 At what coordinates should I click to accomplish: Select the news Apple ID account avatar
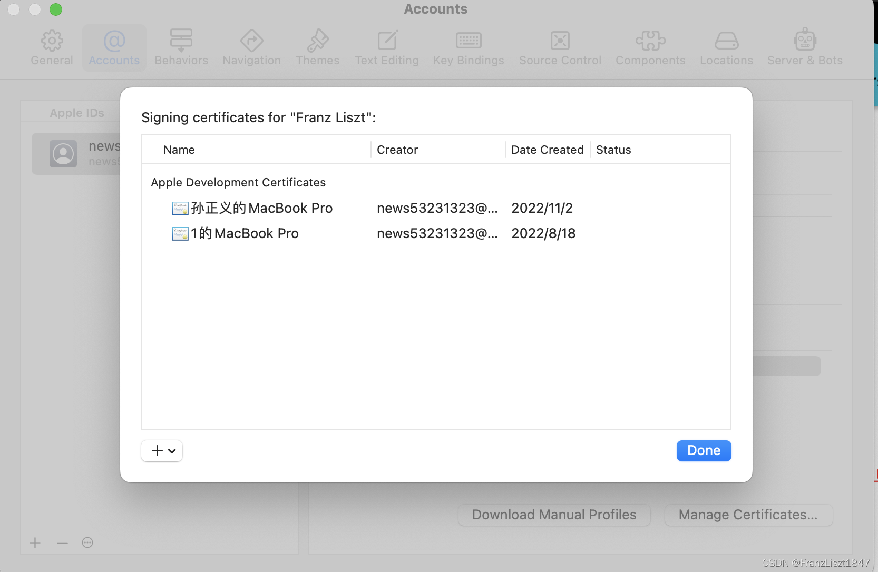(x=63, y=154)
